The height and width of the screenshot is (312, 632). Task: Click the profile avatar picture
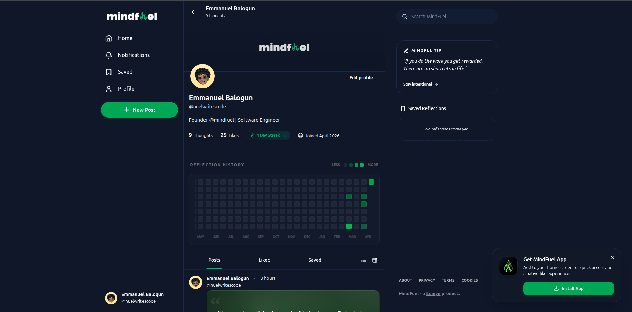coord(202,76)
